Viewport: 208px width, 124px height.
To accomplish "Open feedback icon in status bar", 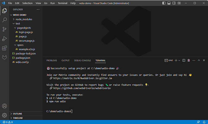I will point(198,122).
